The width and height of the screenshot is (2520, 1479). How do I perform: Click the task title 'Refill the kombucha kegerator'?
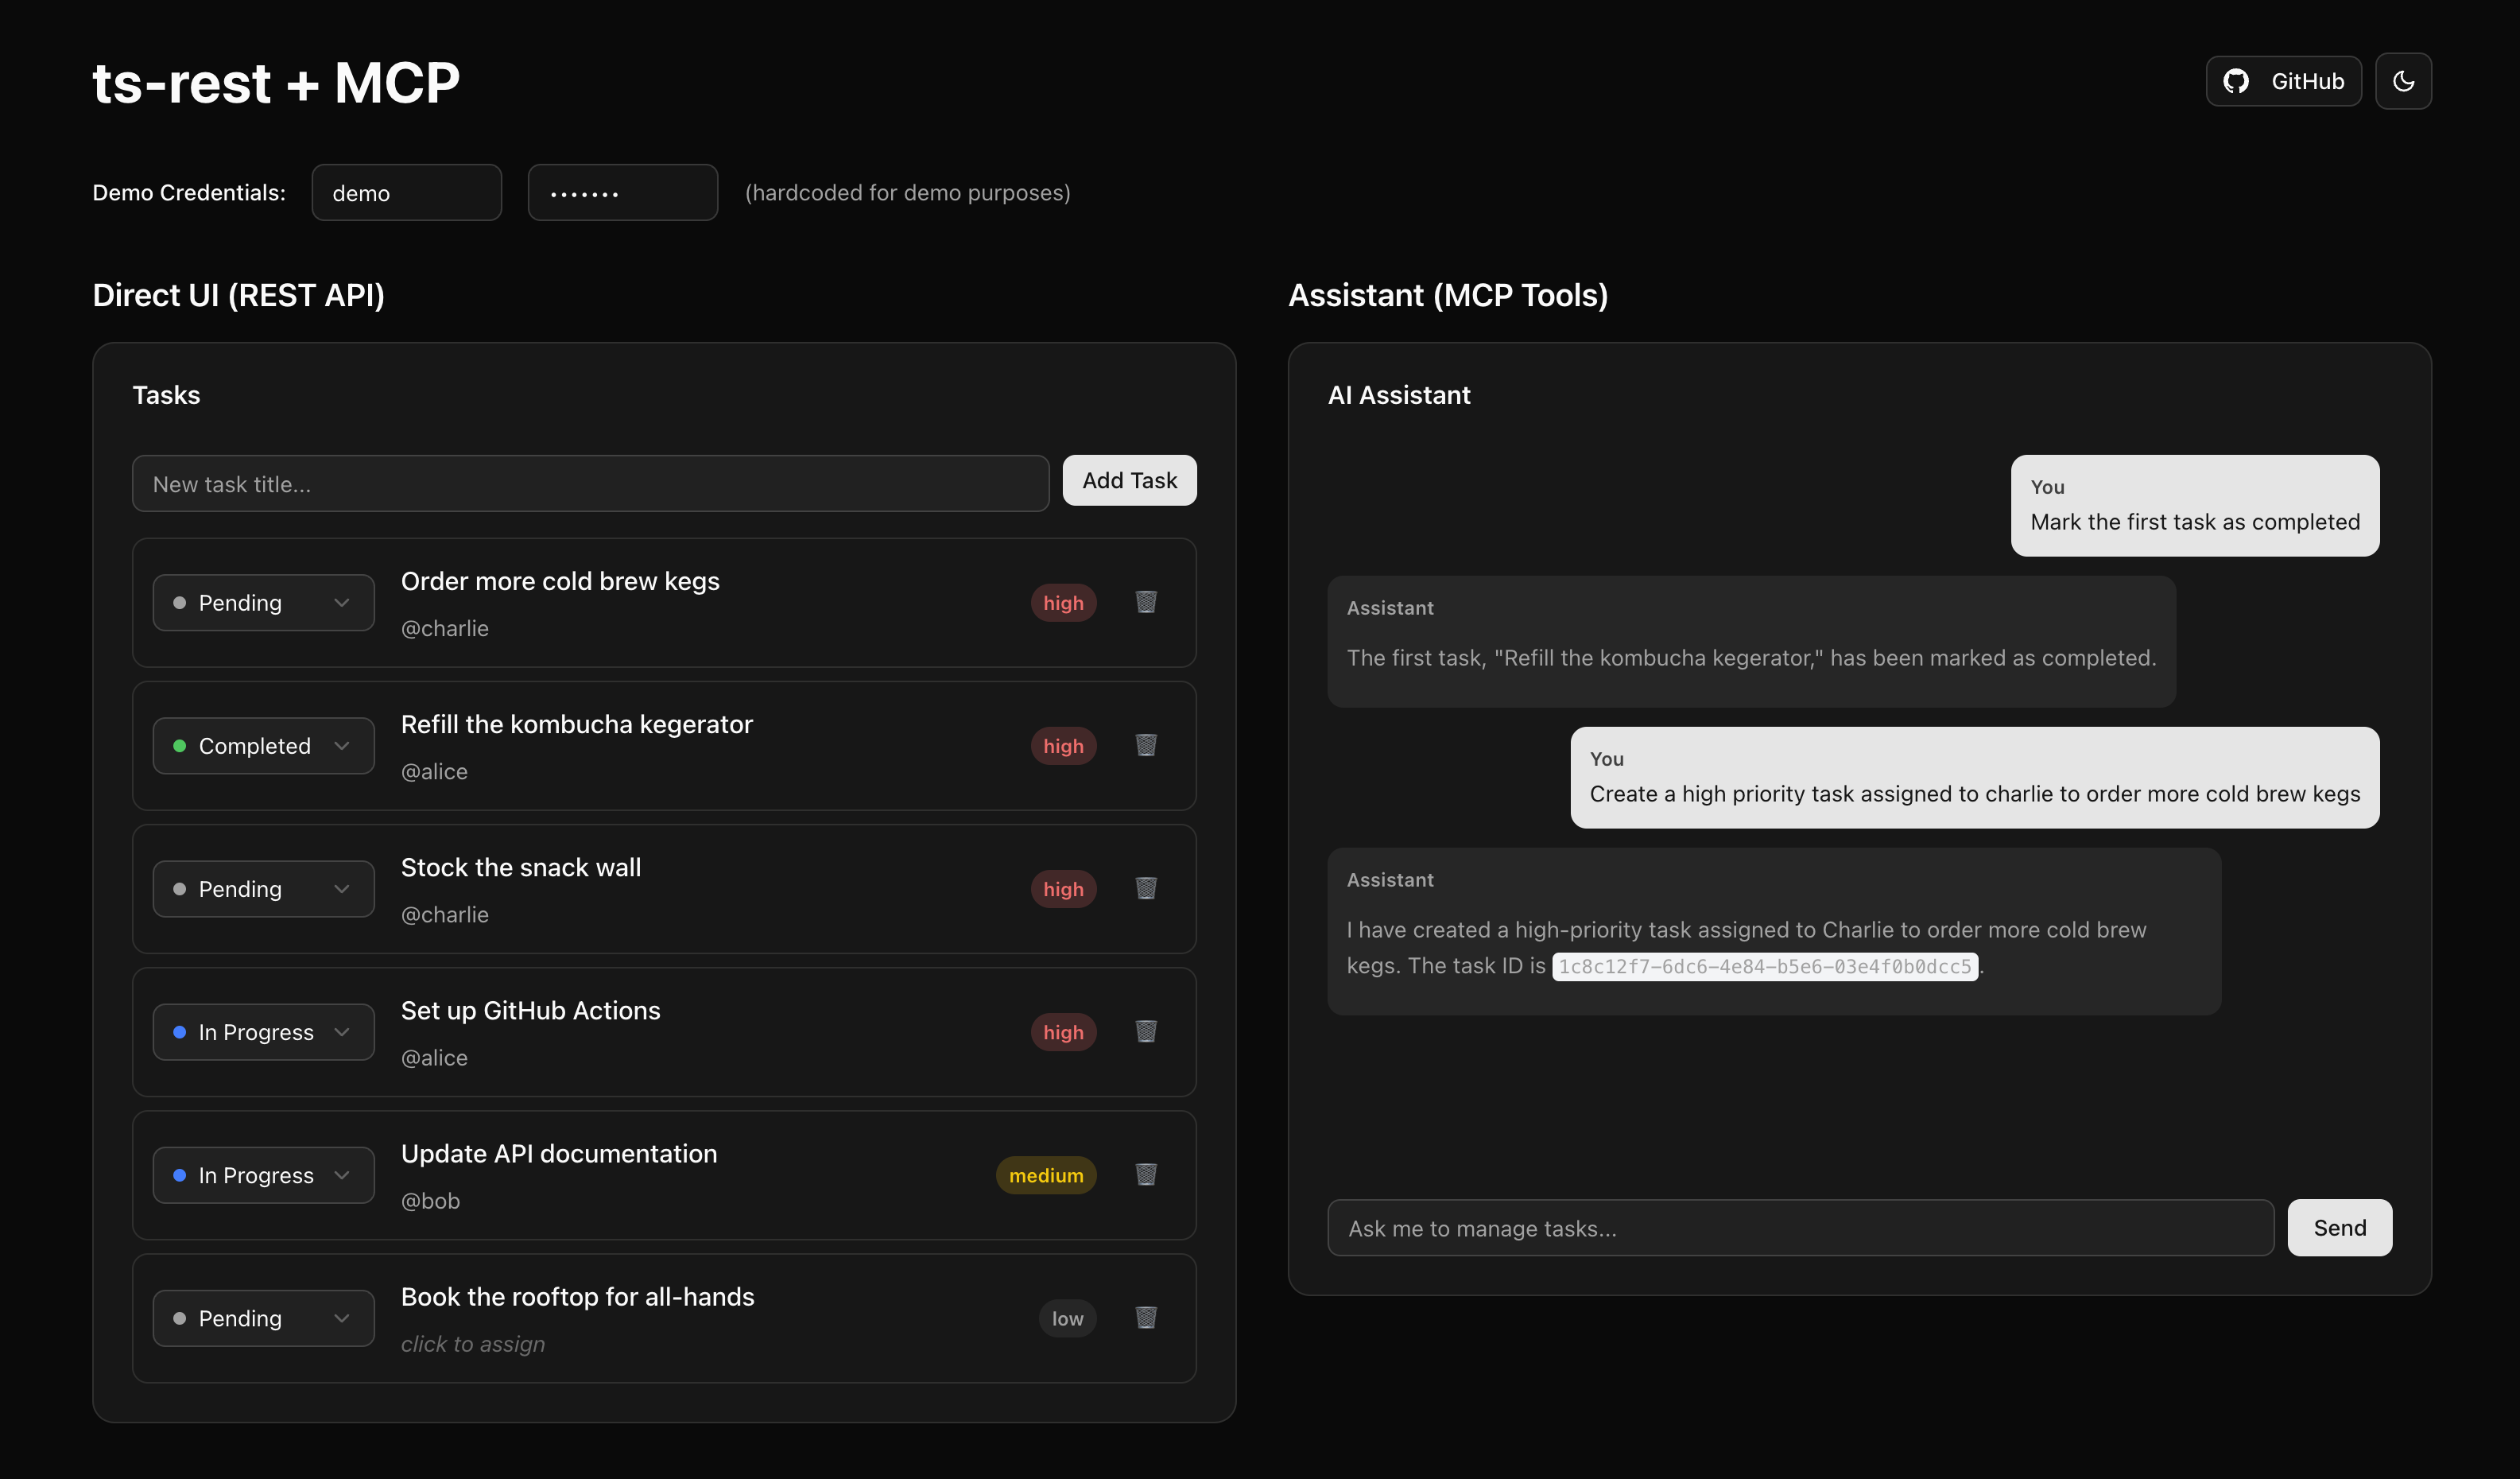click(576, 724)
